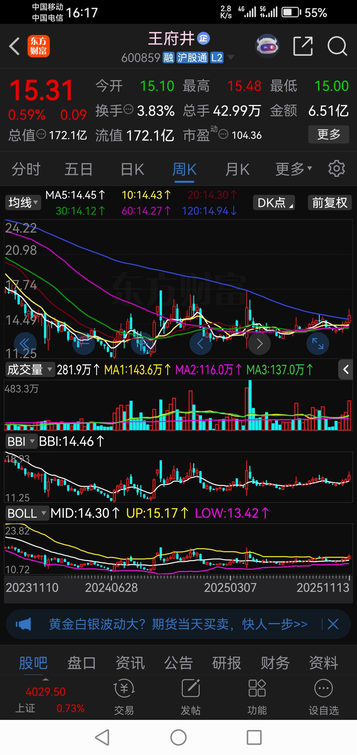Open 资料 profile tab
The width and height of the screenshot is (357, 755).
tap(323, 663)
